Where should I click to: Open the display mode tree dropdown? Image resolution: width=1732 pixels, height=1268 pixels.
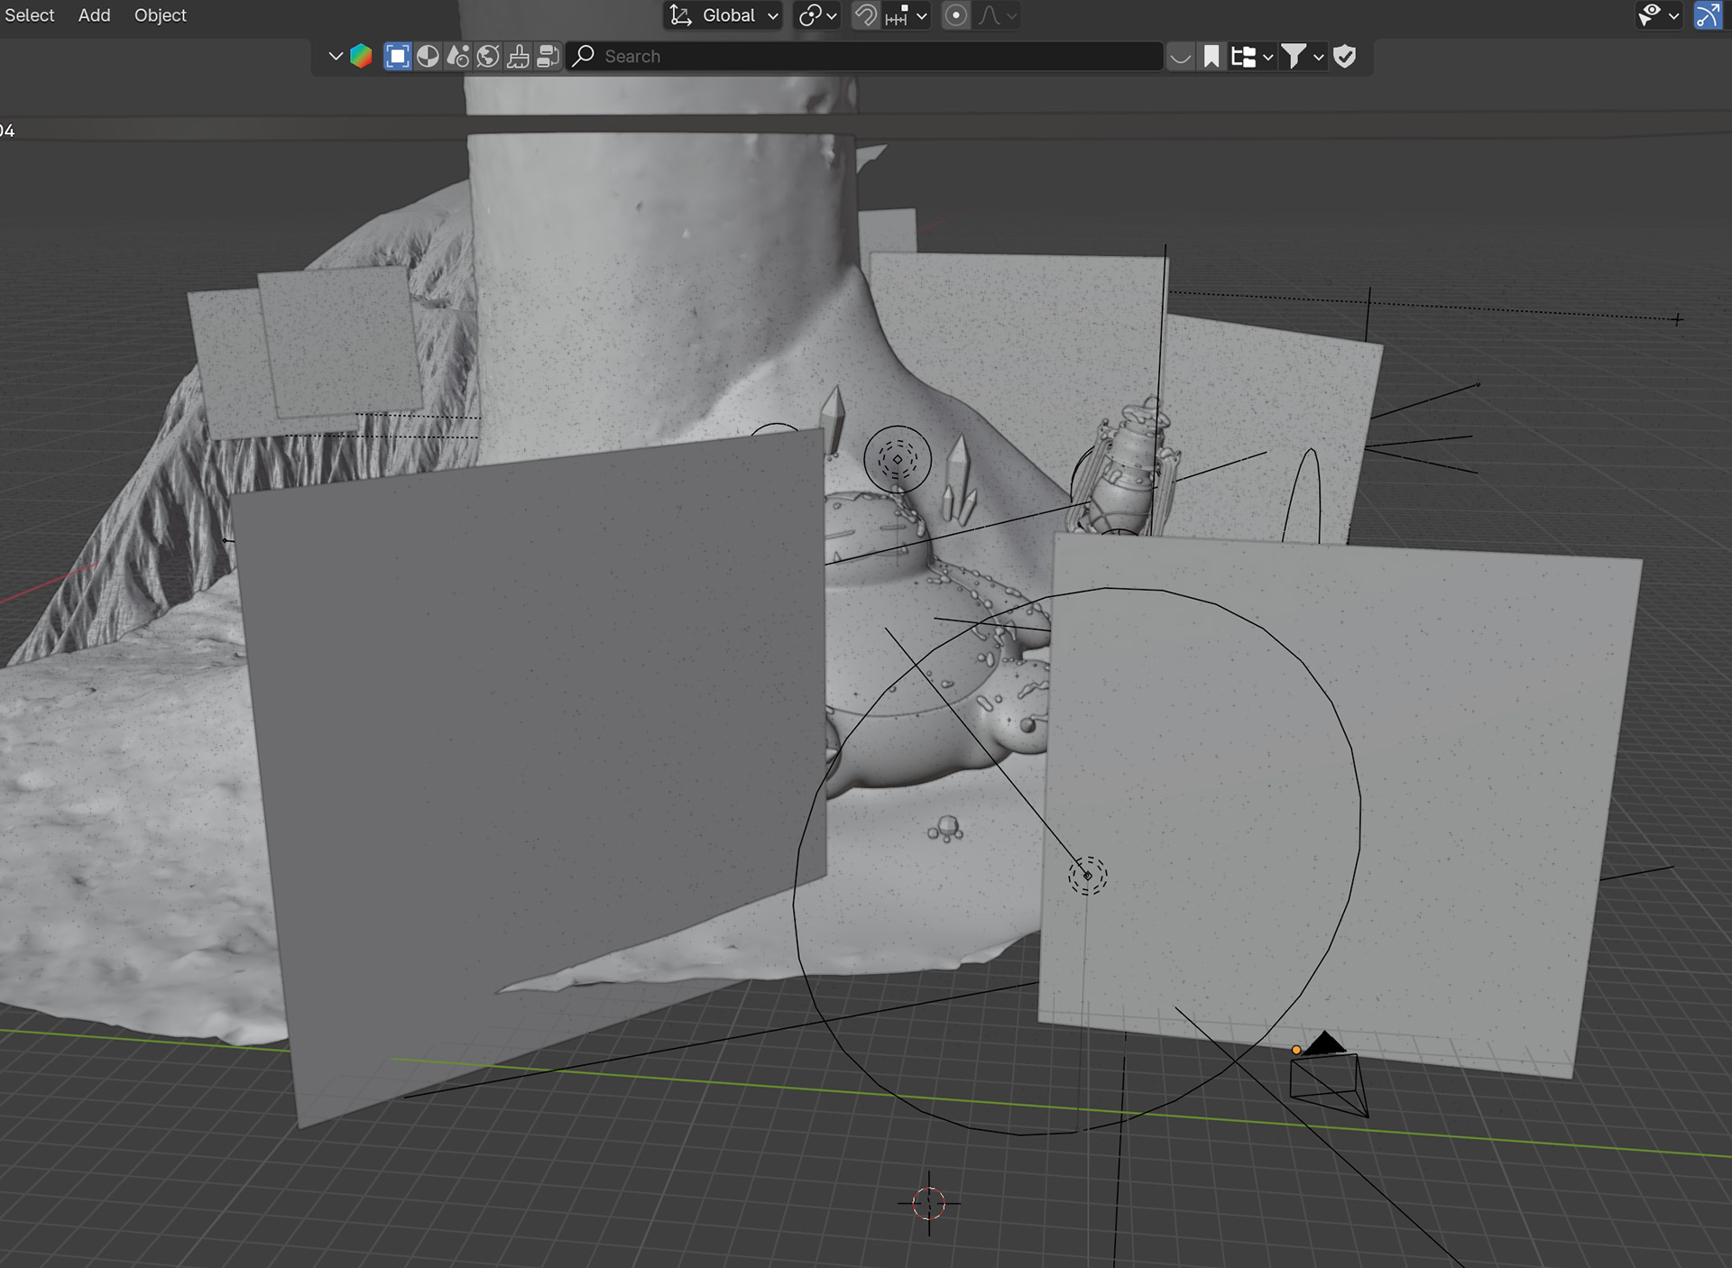pyautogui.click(x=1252, y=56)
